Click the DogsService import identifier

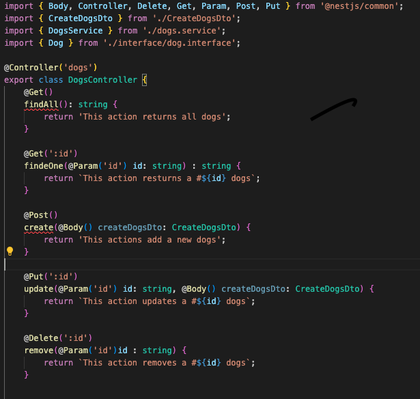point(76,31)
